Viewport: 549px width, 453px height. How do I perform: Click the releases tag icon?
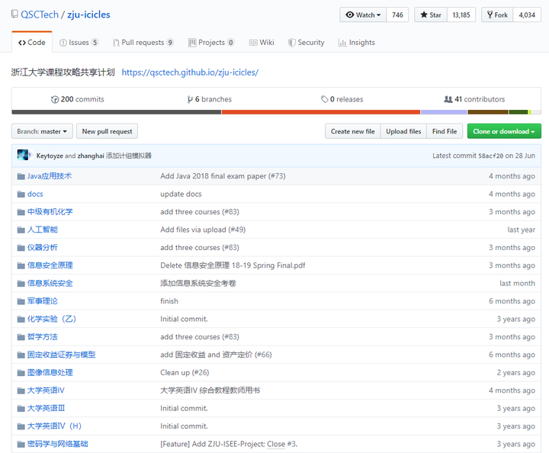click(x=325, y=99)
